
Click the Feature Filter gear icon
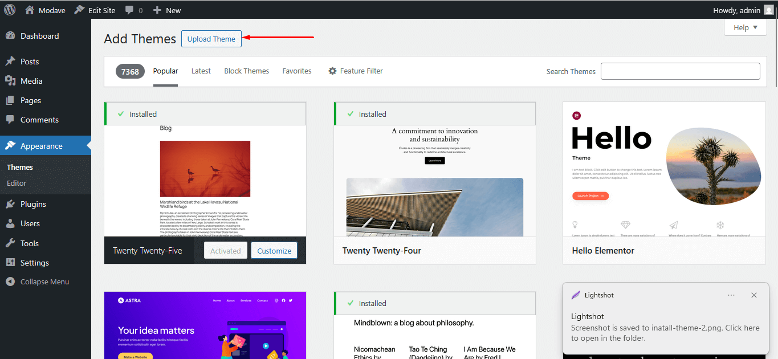tap(333, 71)
